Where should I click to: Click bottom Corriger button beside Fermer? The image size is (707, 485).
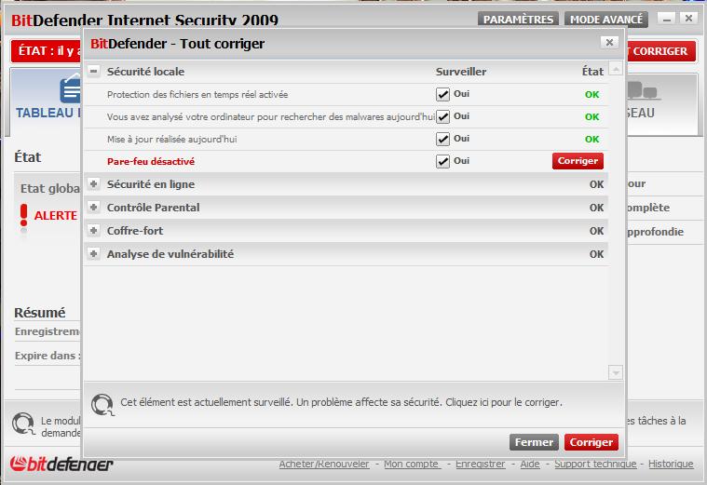(591, 442)
